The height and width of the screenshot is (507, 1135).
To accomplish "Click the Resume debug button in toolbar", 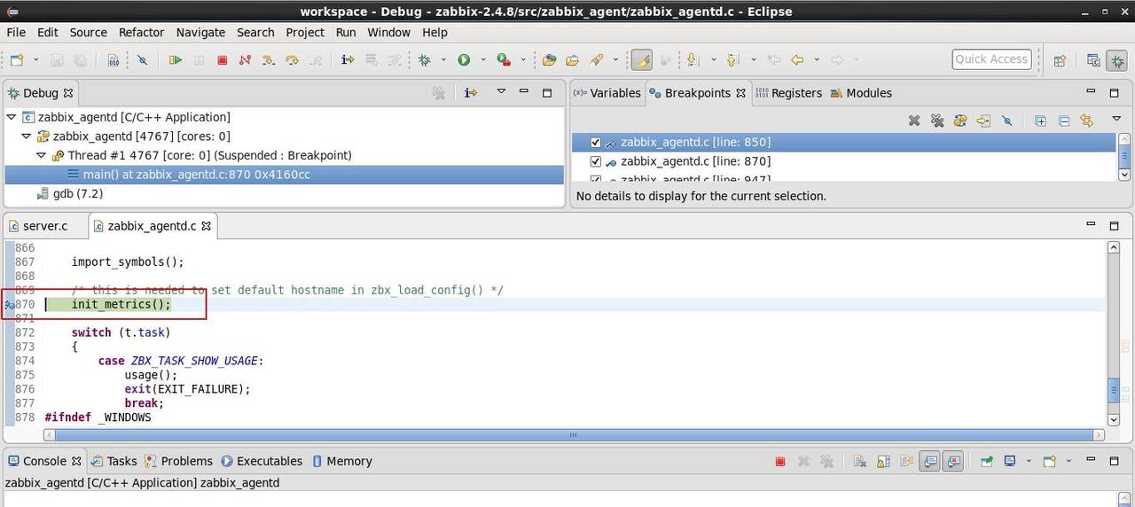I will coord(176,60).
